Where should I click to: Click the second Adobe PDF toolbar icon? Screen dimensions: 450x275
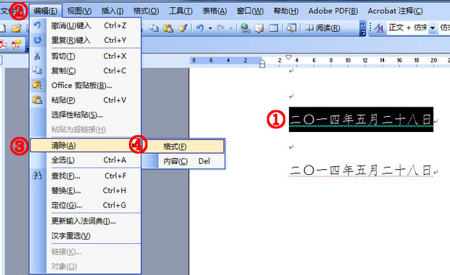16,45
